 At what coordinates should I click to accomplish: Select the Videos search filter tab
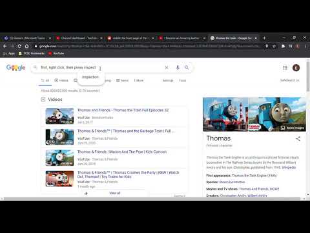point(61,80)
